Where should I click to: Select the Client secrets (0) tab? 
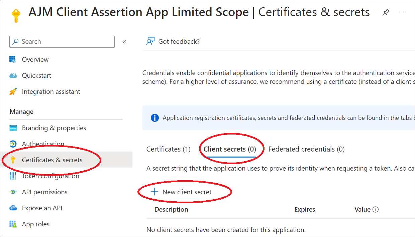tap(230, 149)
